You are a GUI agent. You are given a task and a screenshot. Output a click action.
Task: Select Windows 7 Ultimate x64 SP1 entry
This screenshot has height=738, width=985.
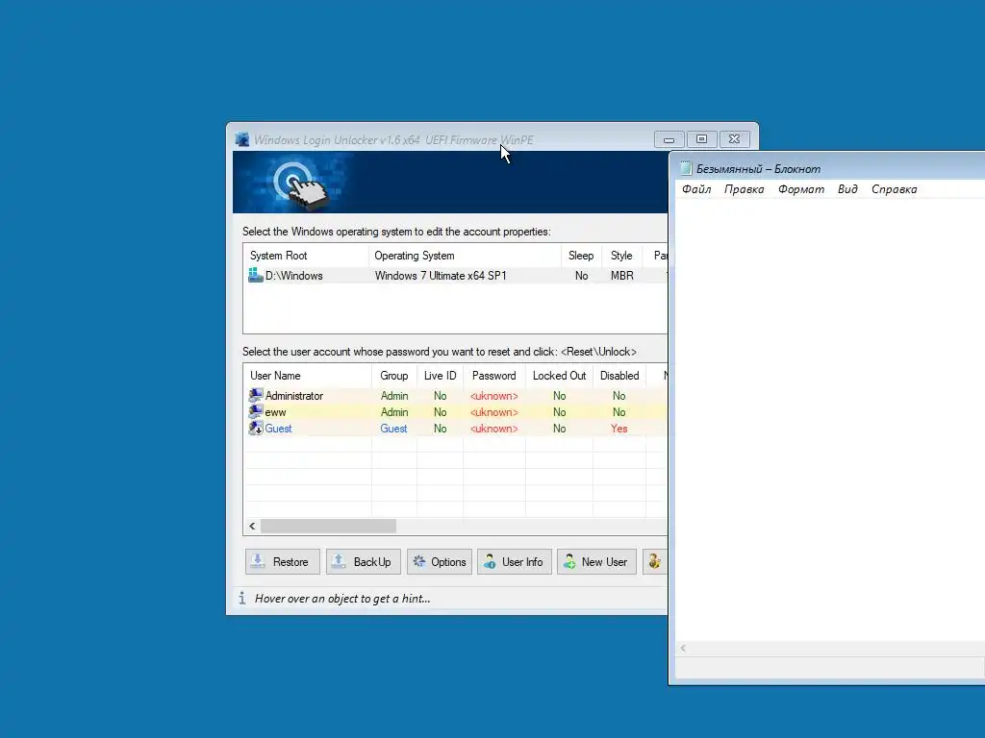click(x=441, y=276)
